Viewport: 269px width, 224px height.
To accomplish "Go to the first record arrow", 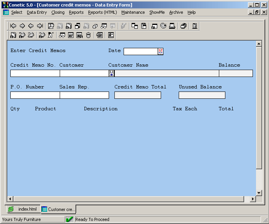I will (13, 26).
